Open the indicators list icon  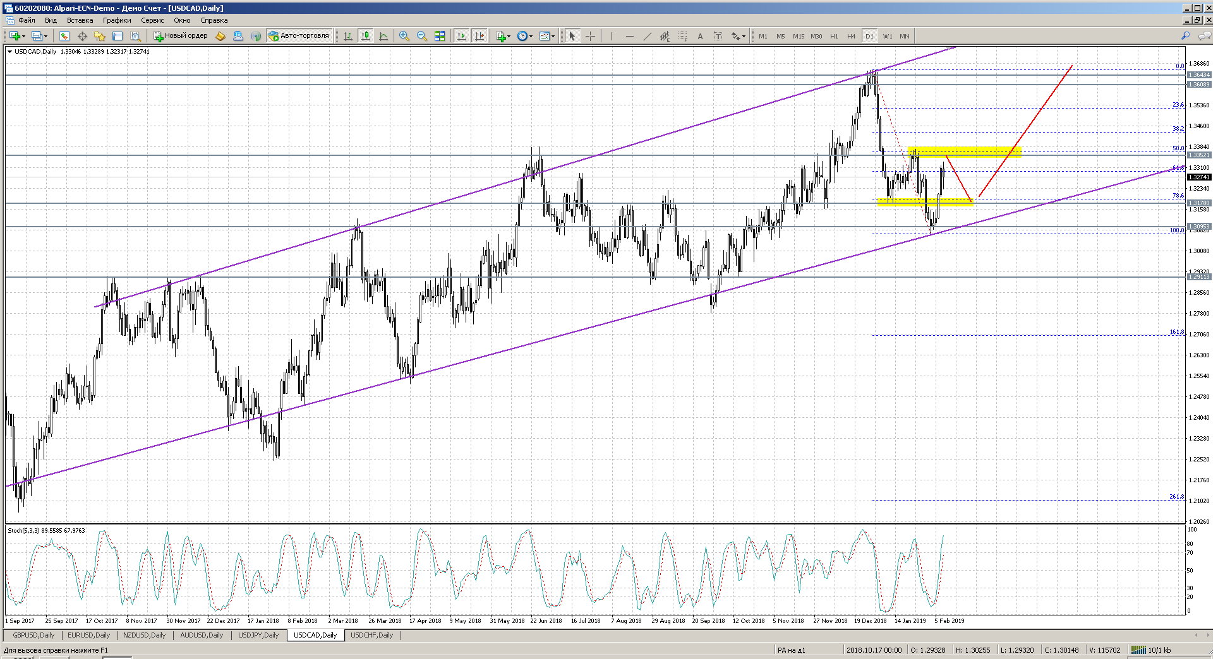[501, 36]
